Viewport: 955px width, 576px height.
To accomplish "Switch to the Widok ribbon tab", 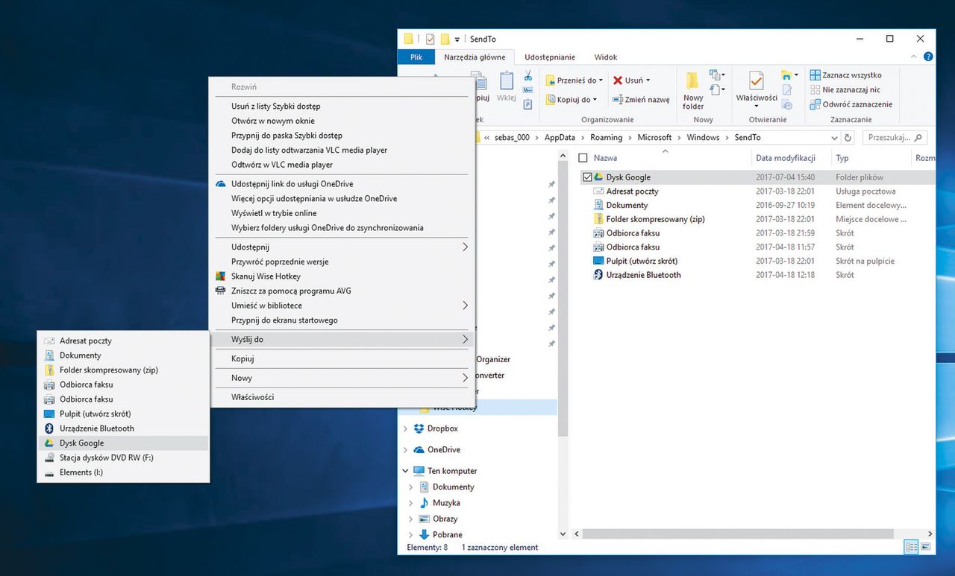I will click(x=606, y=57).
